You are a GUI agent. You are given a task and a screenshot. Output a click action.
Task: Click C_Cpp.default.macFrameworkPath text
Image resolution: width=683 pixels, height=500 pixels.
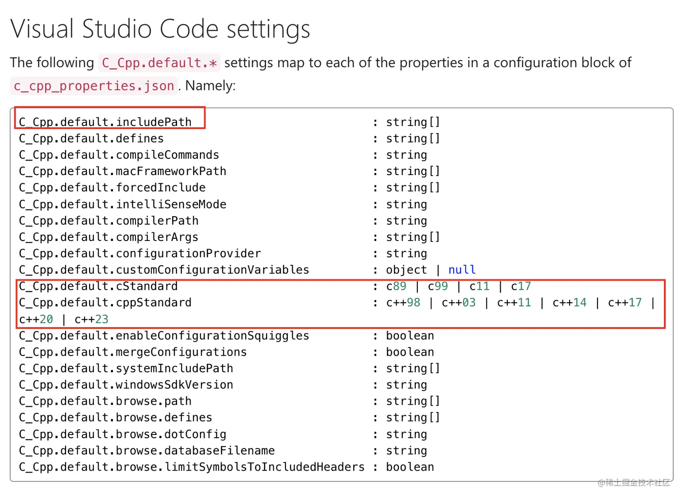pos(122,171)
